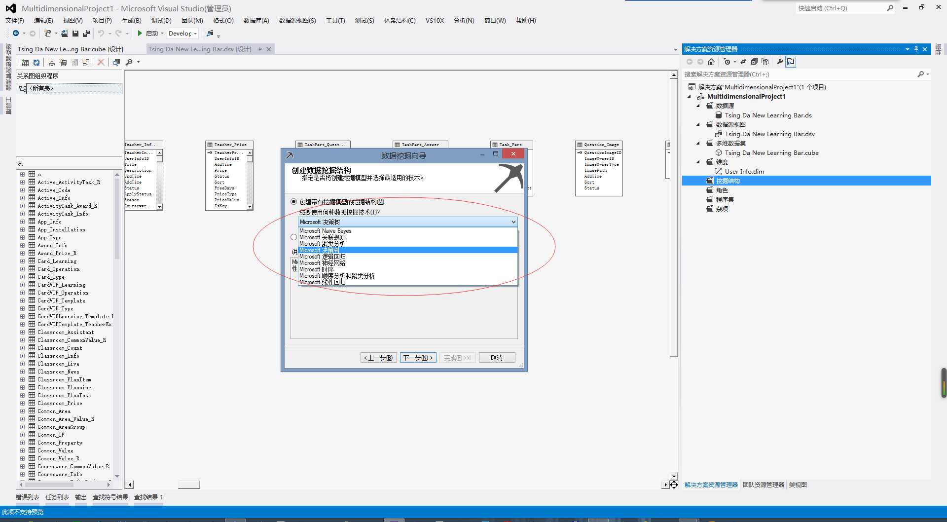Select Tsing Da New Learning Bar.ds item
Image resolution: width=947 pixels, height=522 pixels.
point(768,115)
